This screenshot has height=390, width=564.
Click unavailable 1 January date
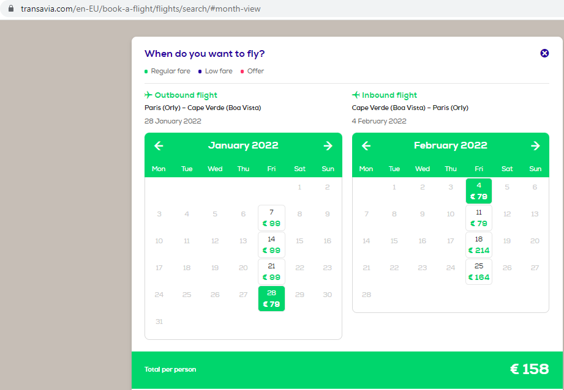pos(299,186)
